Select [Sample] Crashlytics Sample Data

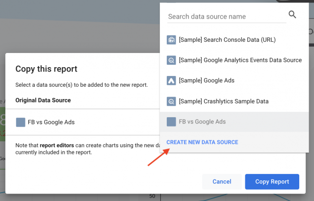(x=223, y=101)
